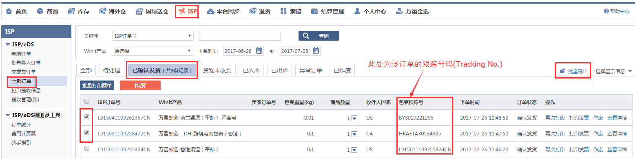
Task: Click the wallet icon beside 结算管理
Action: (x=315, y=11)
